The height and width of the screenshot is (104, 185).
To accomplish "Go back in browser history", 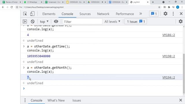I will (3, 7).
